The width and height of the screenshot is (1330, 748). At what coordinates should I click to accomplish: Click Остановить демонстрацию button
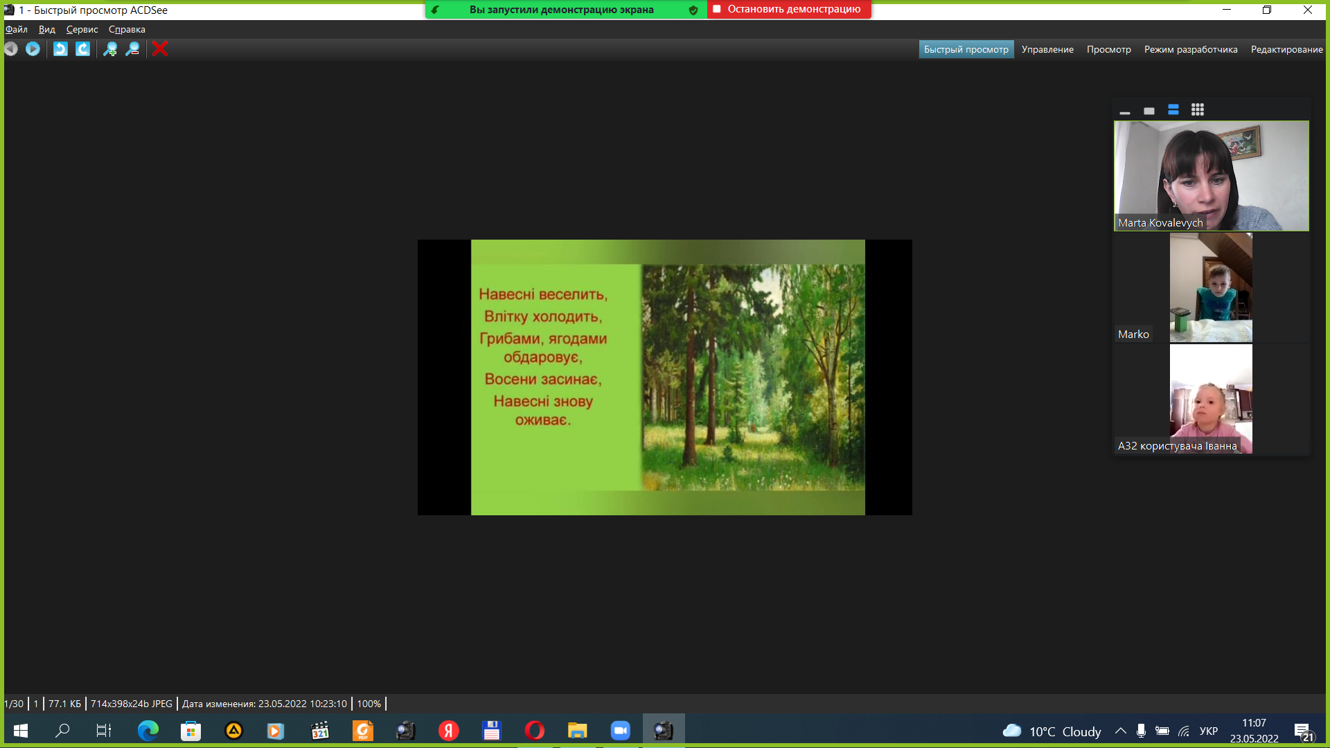(x=789, y=9)
